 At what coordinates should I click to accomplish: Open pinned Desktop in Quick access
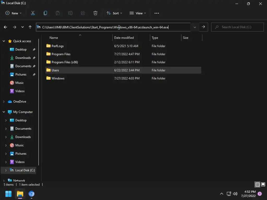coord(21,49)
